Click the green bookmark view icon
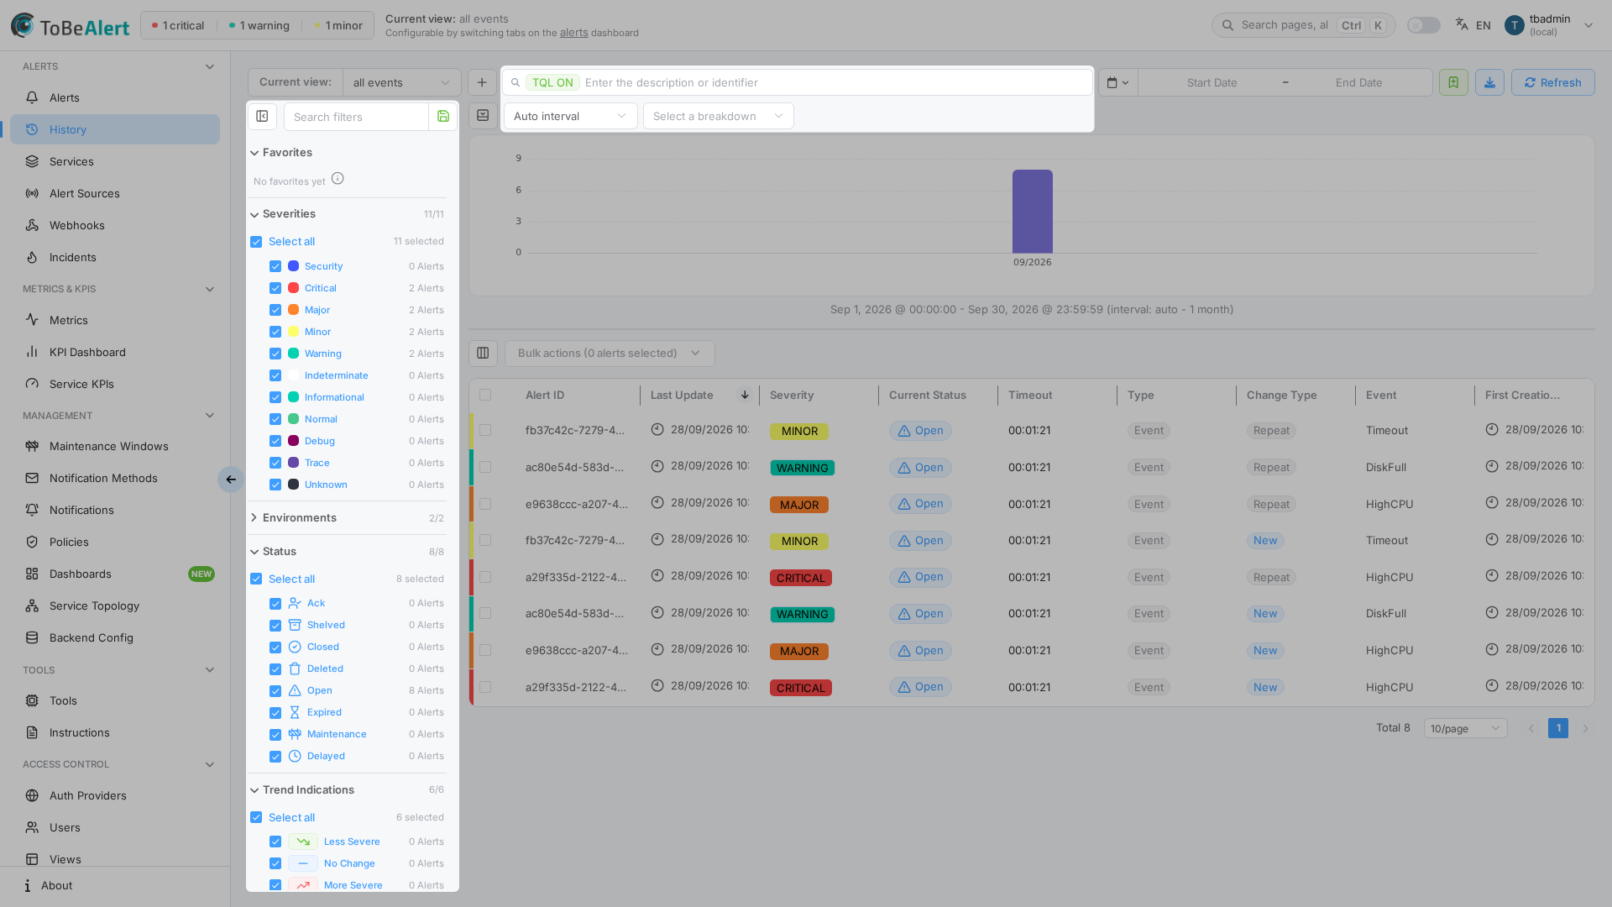 (1453, 82)
